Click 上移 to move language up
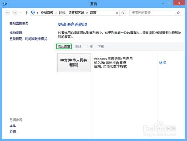The height and width of the screenshot is (141, 187). click(x=90, y=46)
